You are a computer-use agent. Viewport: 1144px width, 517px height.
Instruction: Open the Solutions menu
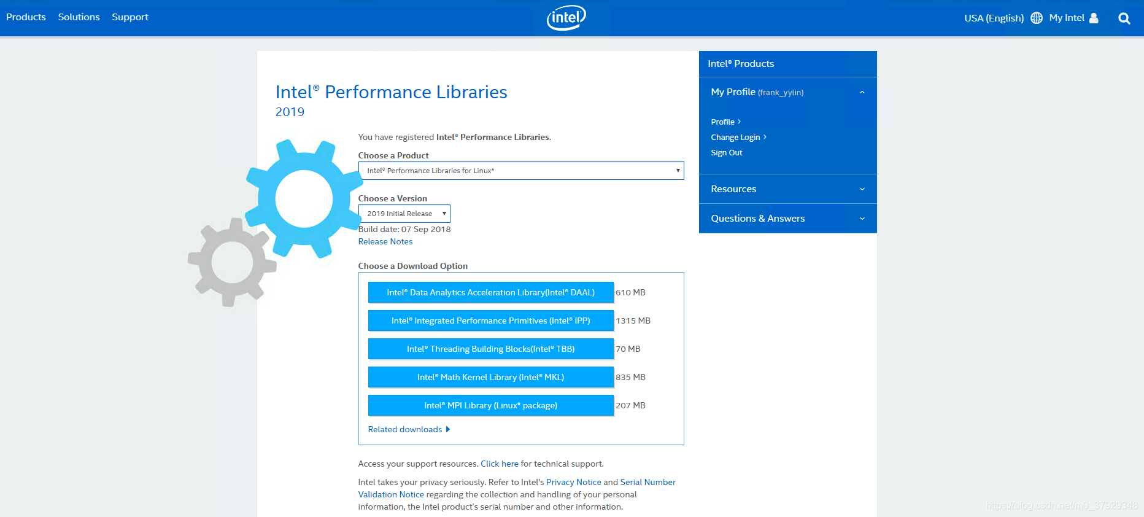pyautogui.click(x=79, y=17)
